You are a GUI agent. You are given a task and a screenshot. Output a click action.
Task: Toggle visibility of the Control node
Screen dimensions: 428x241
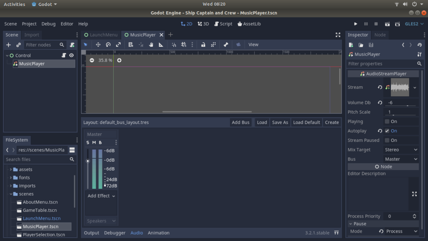tap(71, 55)
